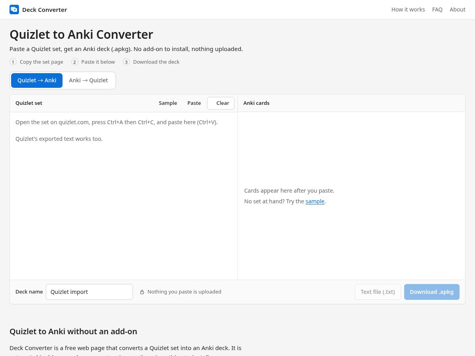Click the lock icon near upload notice
The height and width of the screenshot is (356, 475).
pyautogui.click(x=142, y=292)
